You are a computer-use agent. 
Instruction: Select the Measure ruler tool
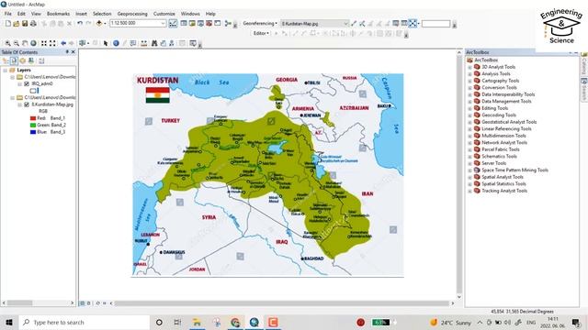[x=143, y=43]
